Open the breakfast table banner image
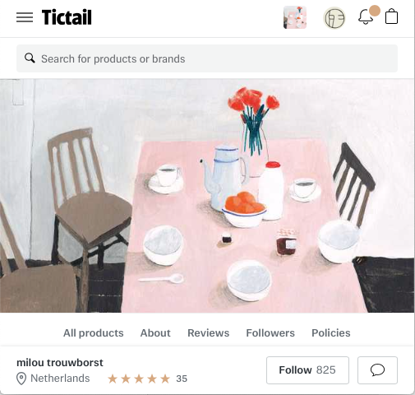 (x=207, y=196)
